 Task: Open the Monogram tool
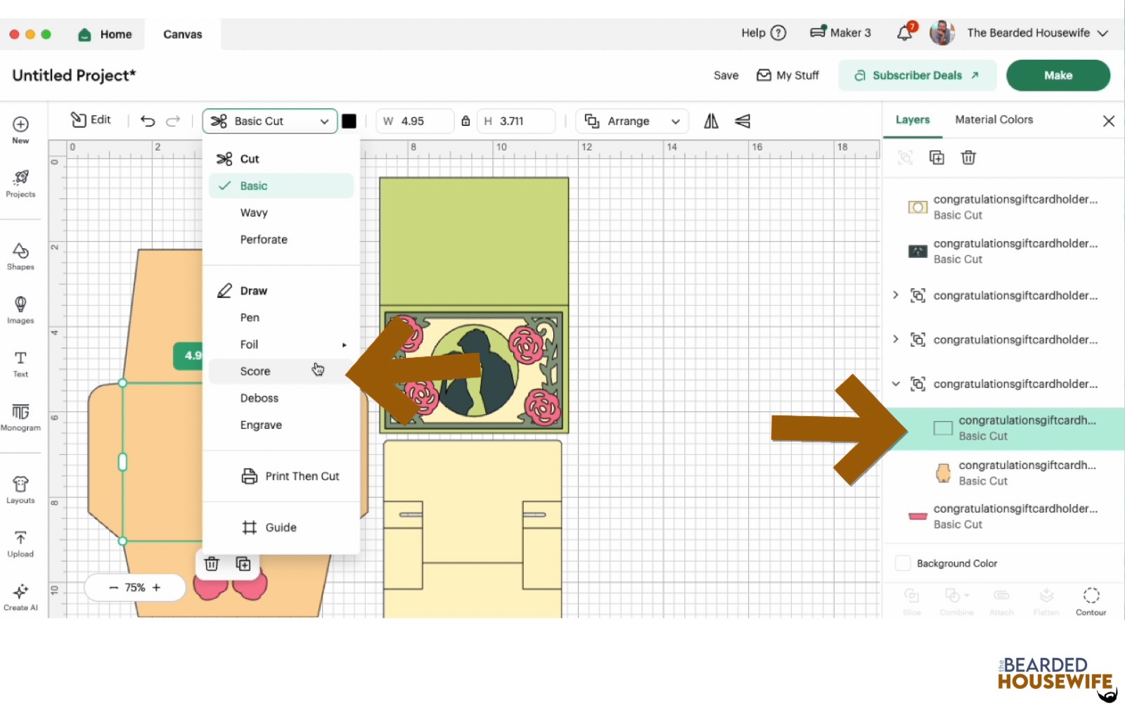20,416
